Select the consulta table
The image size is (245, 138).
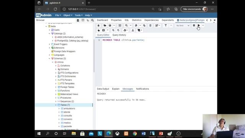pyautogui.click(x=68, y=116)
